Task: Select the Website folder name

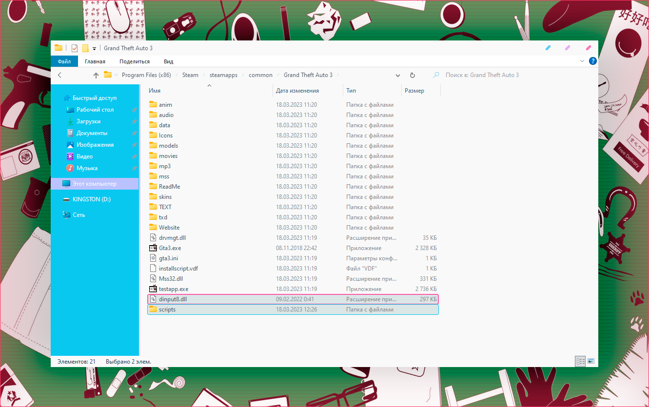Action: 169,228
